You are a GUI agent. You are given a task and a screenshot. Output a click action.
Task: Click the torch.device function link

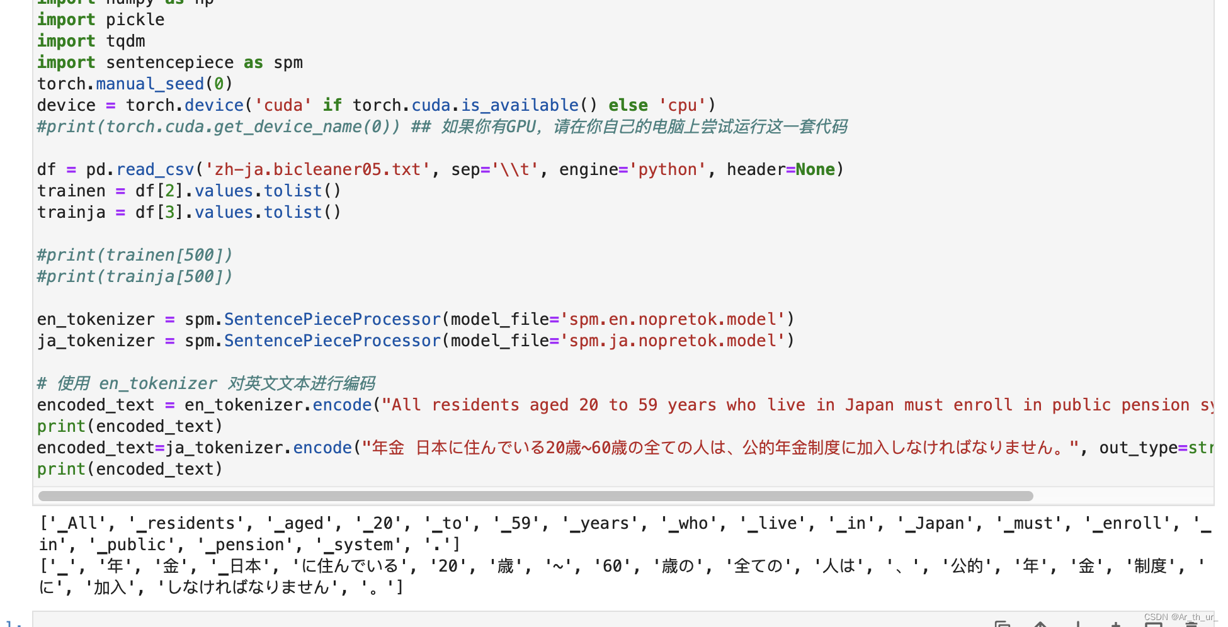pos(214,105)
